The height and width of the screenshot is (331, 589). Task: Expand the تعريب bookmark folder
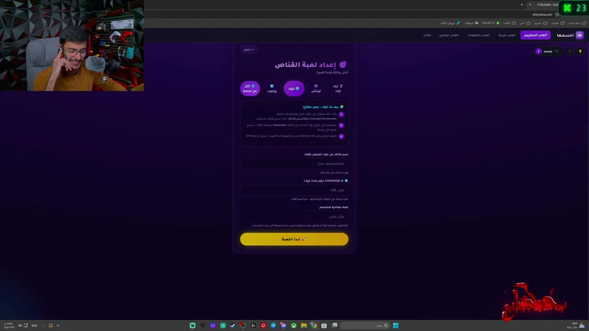pyautogui.click(x=558, y=23)
